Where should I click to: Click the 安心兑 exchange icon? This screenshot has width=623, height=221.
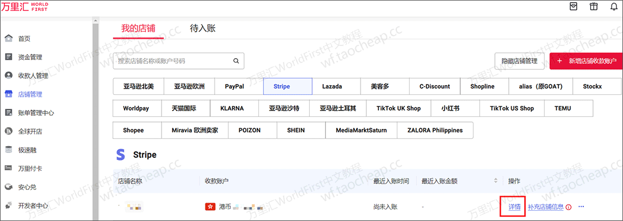pos(8,186)
